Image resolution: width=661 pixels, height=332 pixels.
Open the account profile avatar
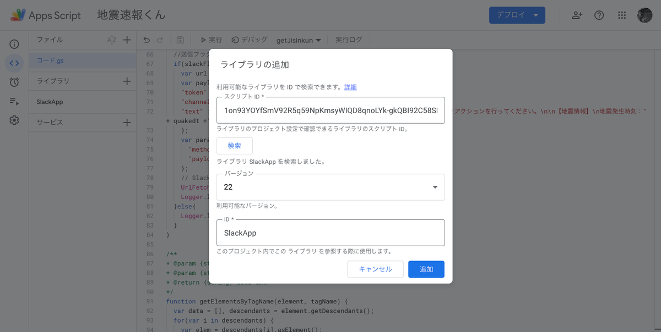tap(645, 15)
